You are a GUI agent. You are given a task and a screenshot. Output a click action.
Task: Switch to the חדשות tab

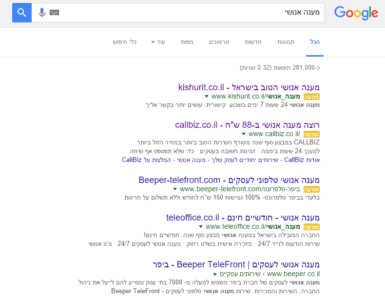[253, 42]
